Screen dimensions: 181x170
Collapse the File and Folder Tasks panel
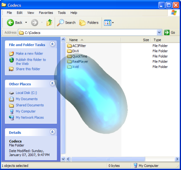click(x=52, y=44)
